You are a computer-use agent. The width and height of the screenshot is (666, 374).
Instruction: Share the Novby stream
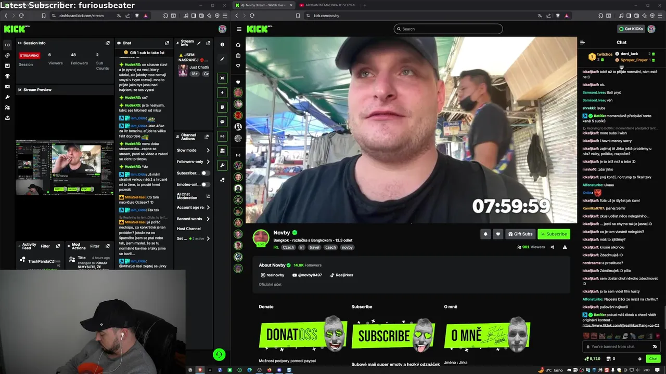553,247
